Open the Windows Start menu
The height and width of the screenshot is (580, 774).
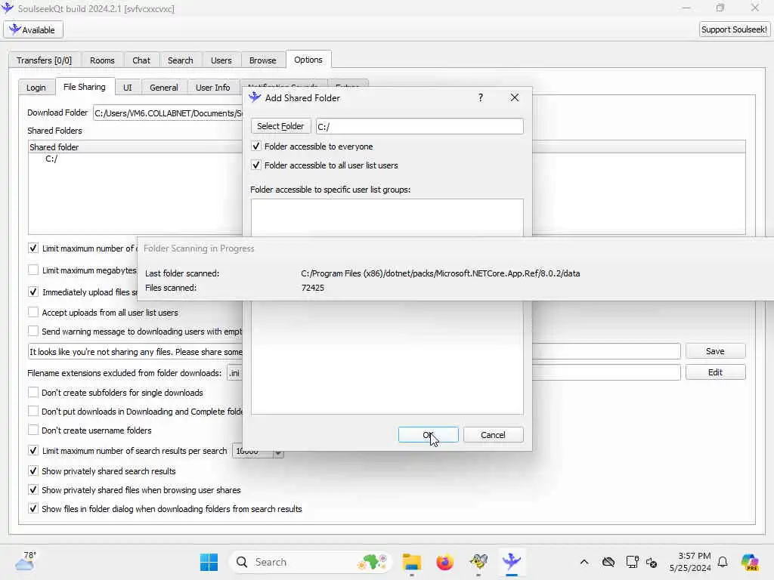click(209, 562)
